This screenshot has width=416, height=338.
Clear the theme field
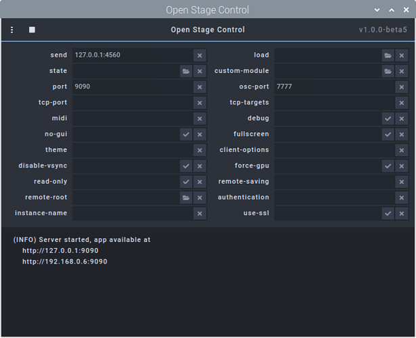[200, 150]
